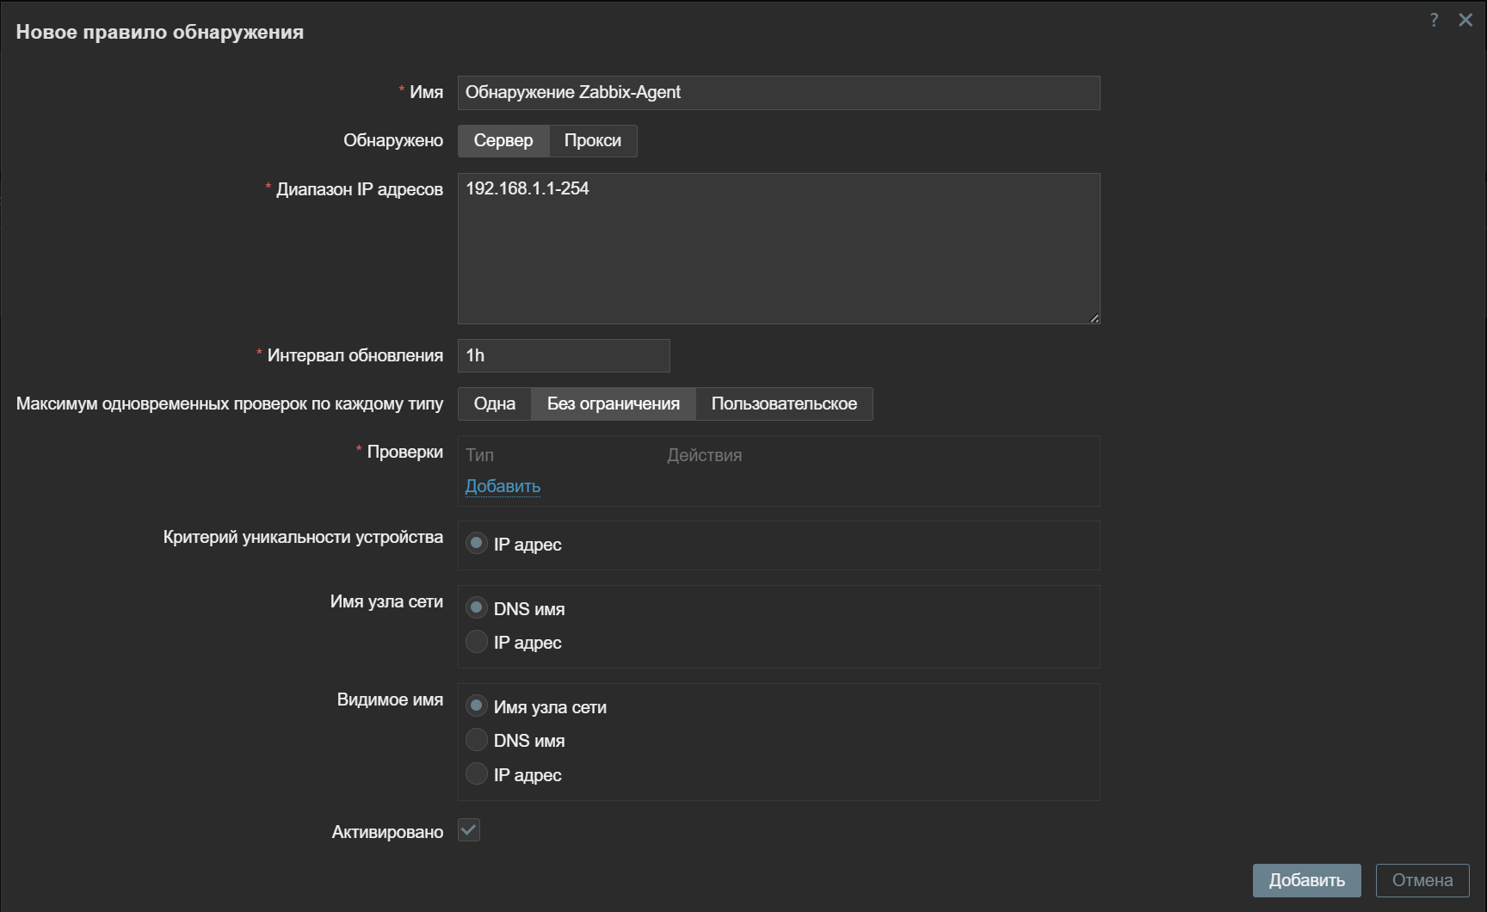Switch discovery to Прокси

(592, 141)
